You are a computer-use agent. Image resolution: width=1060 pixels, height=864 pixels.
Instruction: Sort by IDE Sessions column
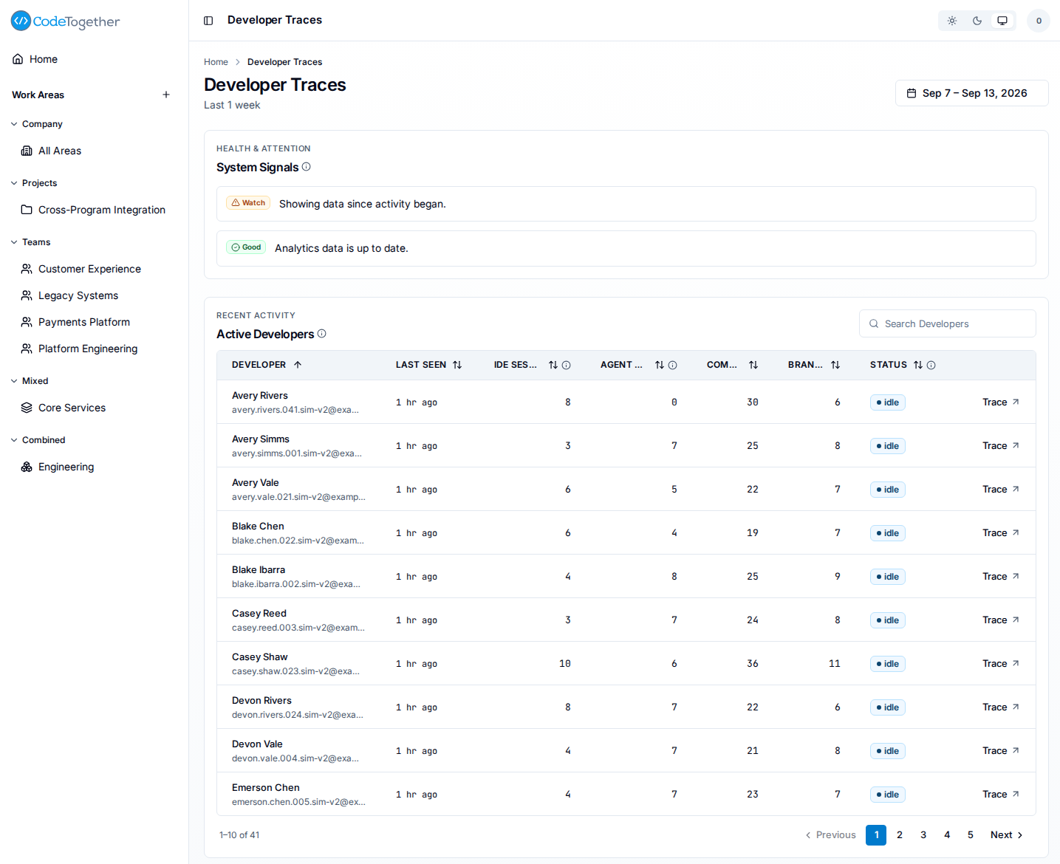553,365
